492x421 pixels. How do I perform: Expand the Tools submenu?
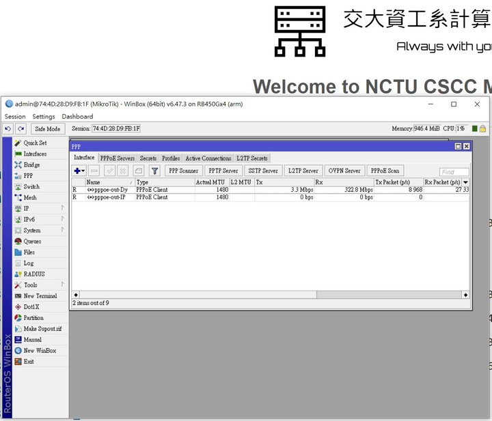pos(40,285)
